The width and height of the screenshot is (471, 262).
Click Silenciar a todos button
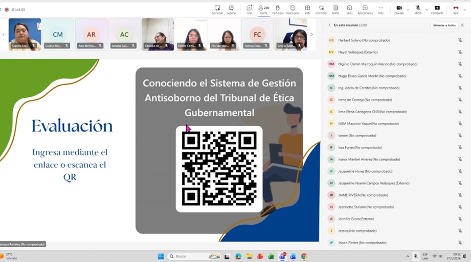tap(444, 25)
